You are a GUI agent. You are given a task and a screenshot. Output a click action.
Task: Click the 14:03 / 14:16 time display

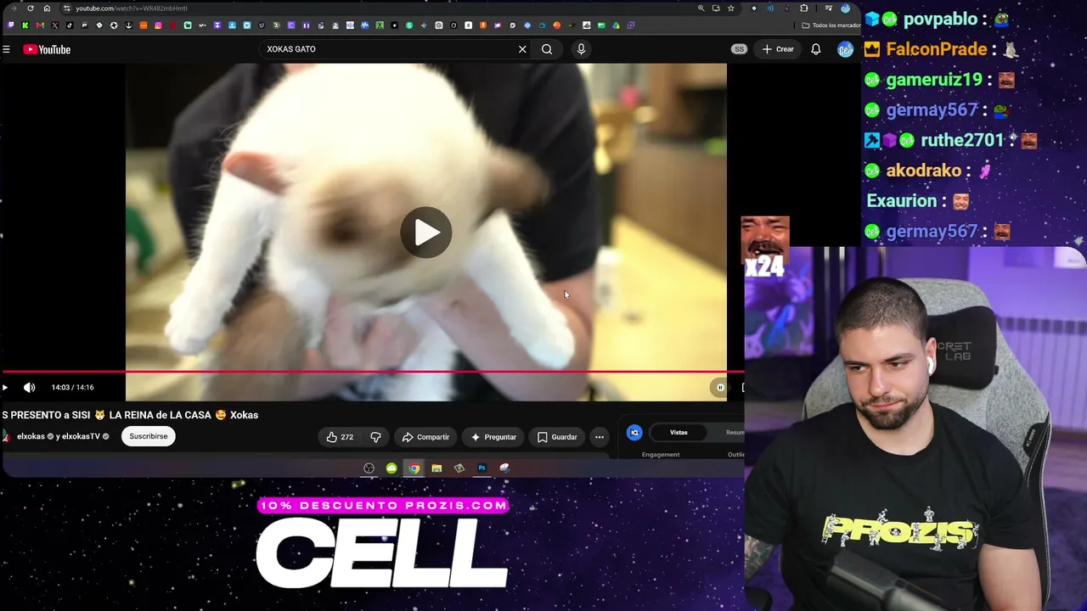(x=72, y=388)
